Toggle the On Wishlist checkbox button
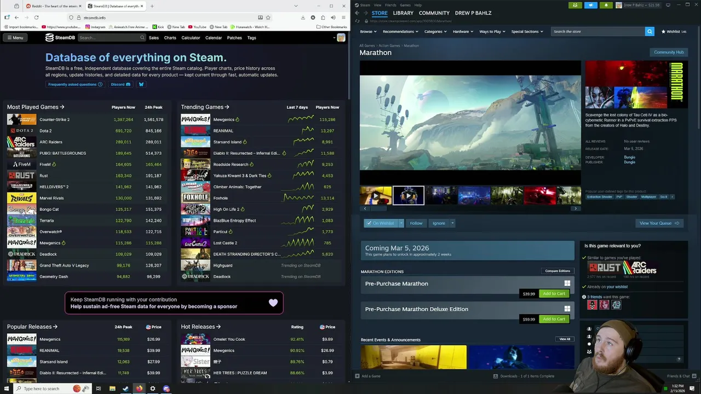 click(380, 223)
